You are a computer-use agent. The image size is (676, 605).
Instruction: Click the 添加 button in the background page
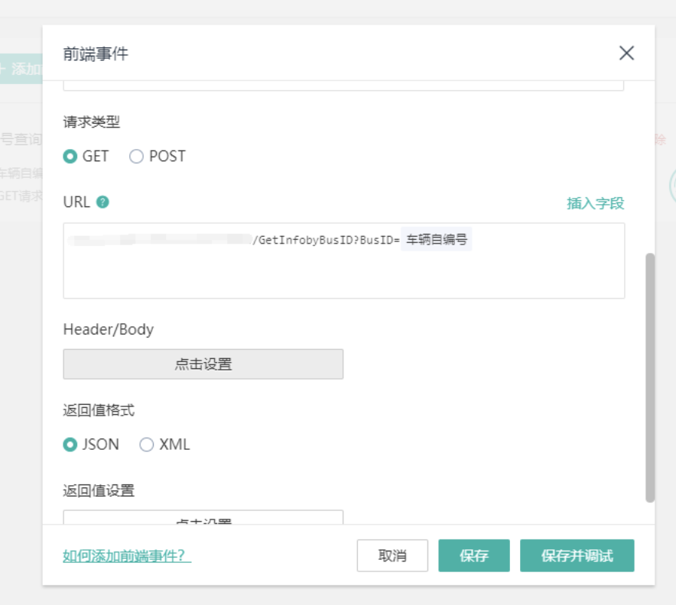(21, 68)
